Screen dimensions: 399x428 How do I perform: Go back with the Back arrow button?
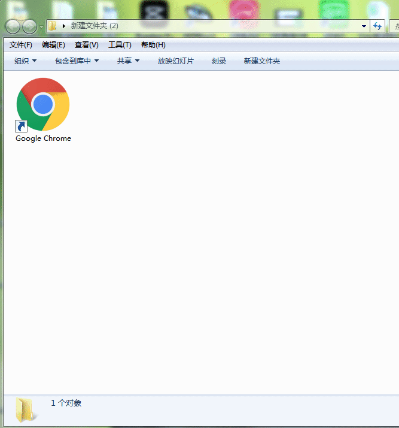13,26
